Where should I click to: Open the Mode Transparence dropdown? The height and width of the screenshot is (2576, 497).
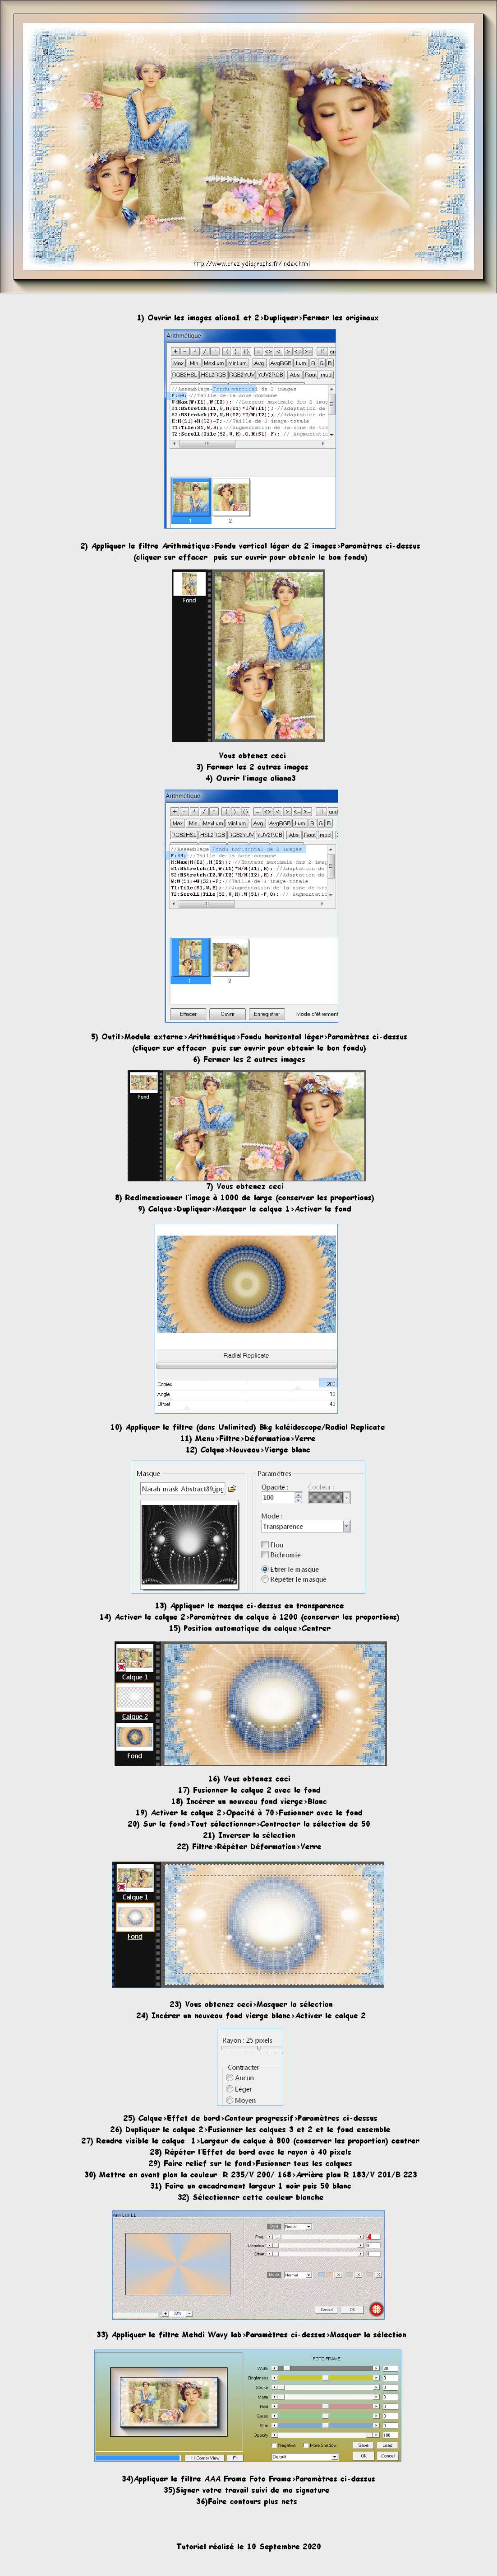coord(346,1527)
